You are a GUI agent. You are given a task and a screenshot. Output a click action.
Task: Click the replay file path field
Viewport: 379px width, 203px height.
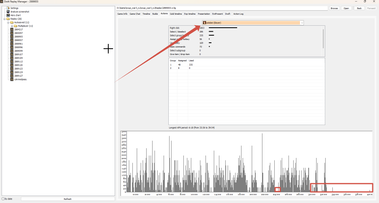click(x=222, y=8)
